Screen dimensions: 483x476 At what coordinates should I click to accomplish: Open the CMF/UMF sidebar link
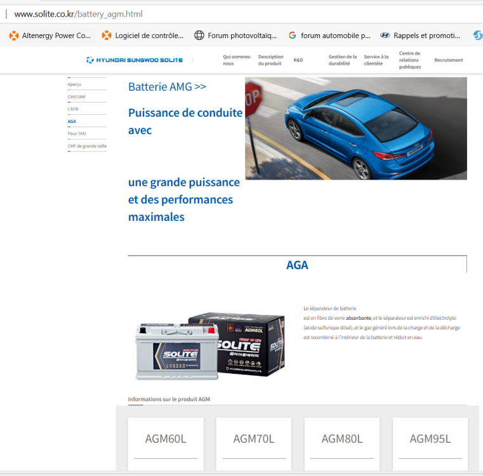(x=77, y=96)
